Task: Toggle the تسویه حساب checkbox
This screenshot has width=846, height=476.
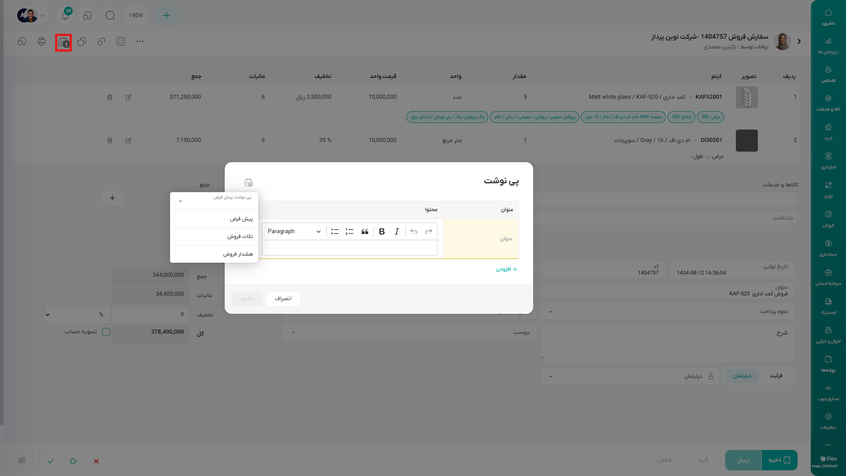Action: (x=106, y=332)
